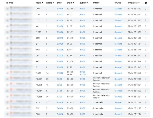Screen dimensions: 153x118
Task: Toggle the Date Added sort order
Action: [x=134, y=3]
